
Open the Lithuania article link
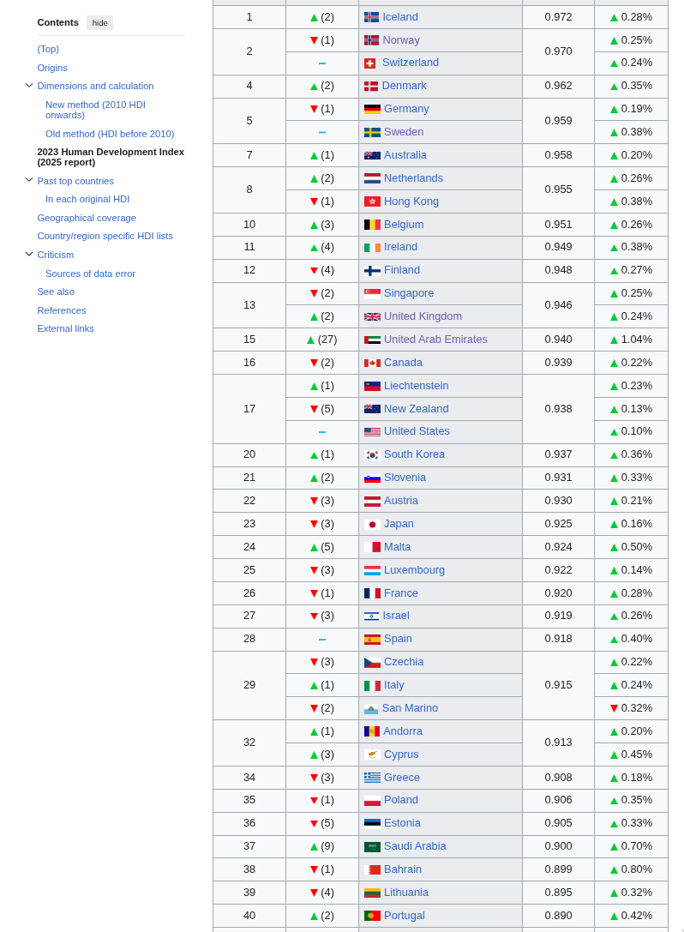tap(405, 893)
